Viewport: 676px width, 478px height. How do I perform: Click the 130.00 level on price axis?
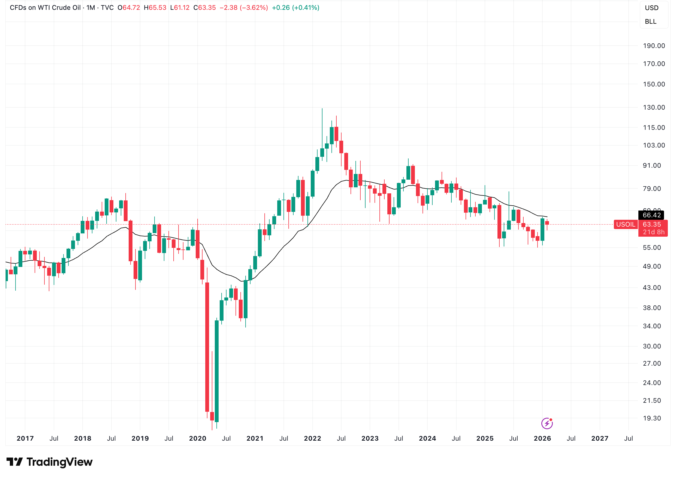654,107
